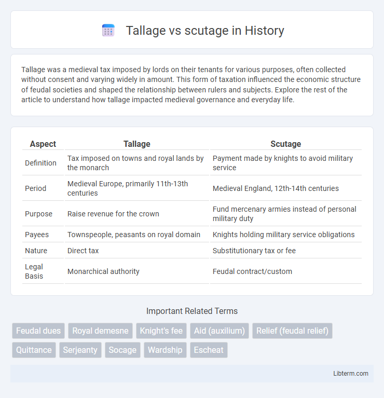Click 'Tax imposed on towns and royal lands' cell

pyautogui.click(x=136, y=163)
